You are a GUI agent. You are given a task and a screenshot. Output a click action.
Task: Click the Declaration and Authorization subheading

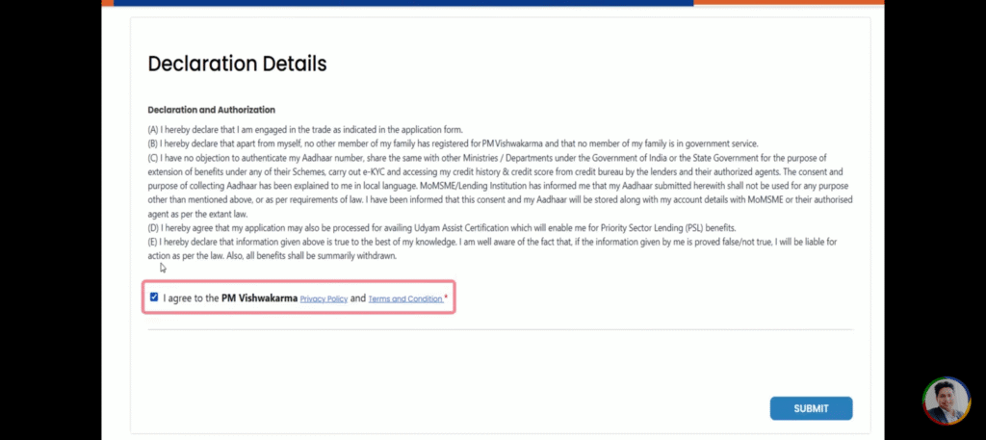[211, 110]
